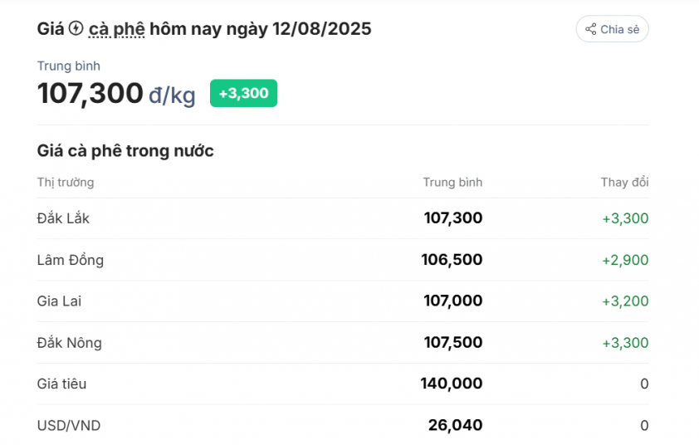This screenshot has width=699, height=445.
Task: Click the lightning bolt icon in the title
Action: 76,29
